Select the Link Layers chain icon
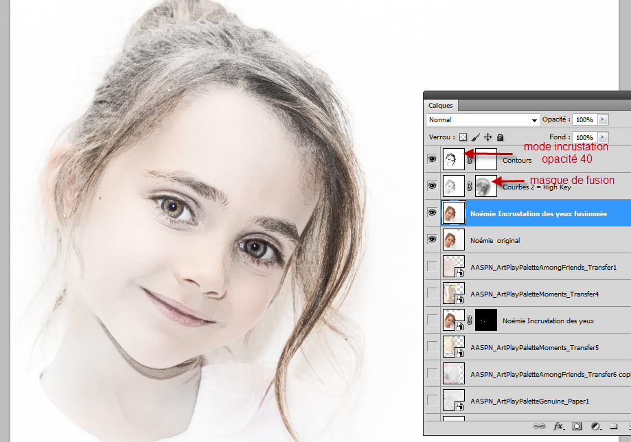Screen dimensions: 631x442 coord(539,426)
